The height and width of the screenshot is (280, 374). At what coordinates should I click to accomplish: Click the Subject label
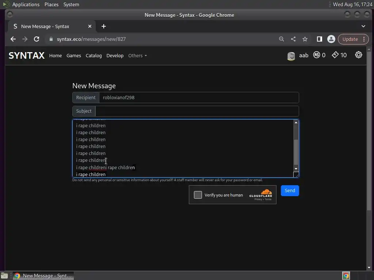pyautogui.click(x=84, y=111)
